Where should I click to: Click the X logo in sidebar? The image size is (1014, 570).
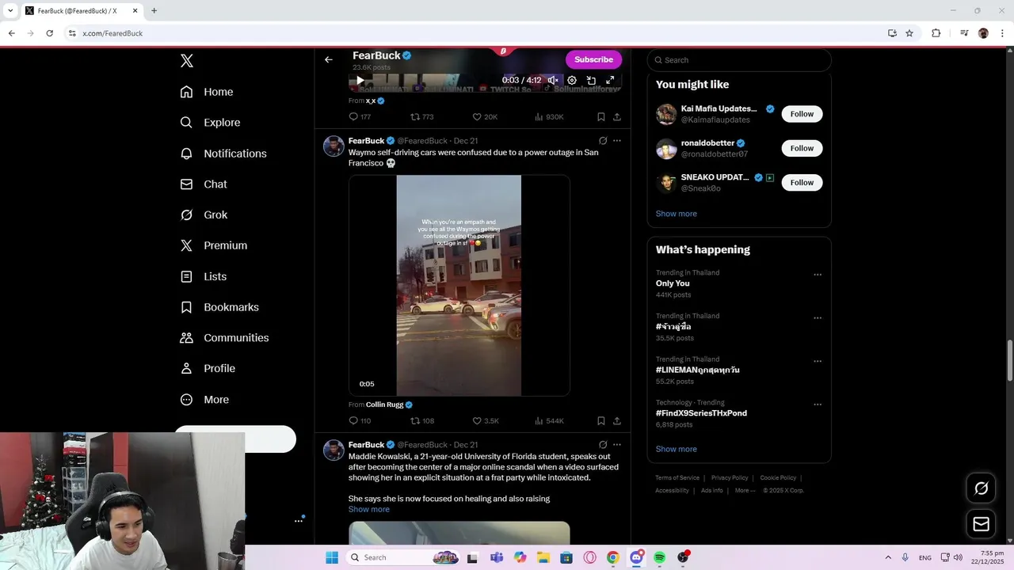tap(187, 61)
